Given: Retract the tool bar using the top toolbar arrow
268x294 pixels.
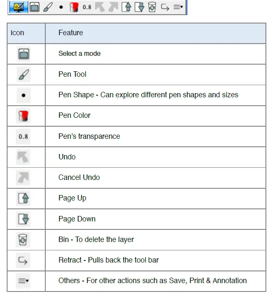Looking at the screenshot, I should click(x=165, y=7).
